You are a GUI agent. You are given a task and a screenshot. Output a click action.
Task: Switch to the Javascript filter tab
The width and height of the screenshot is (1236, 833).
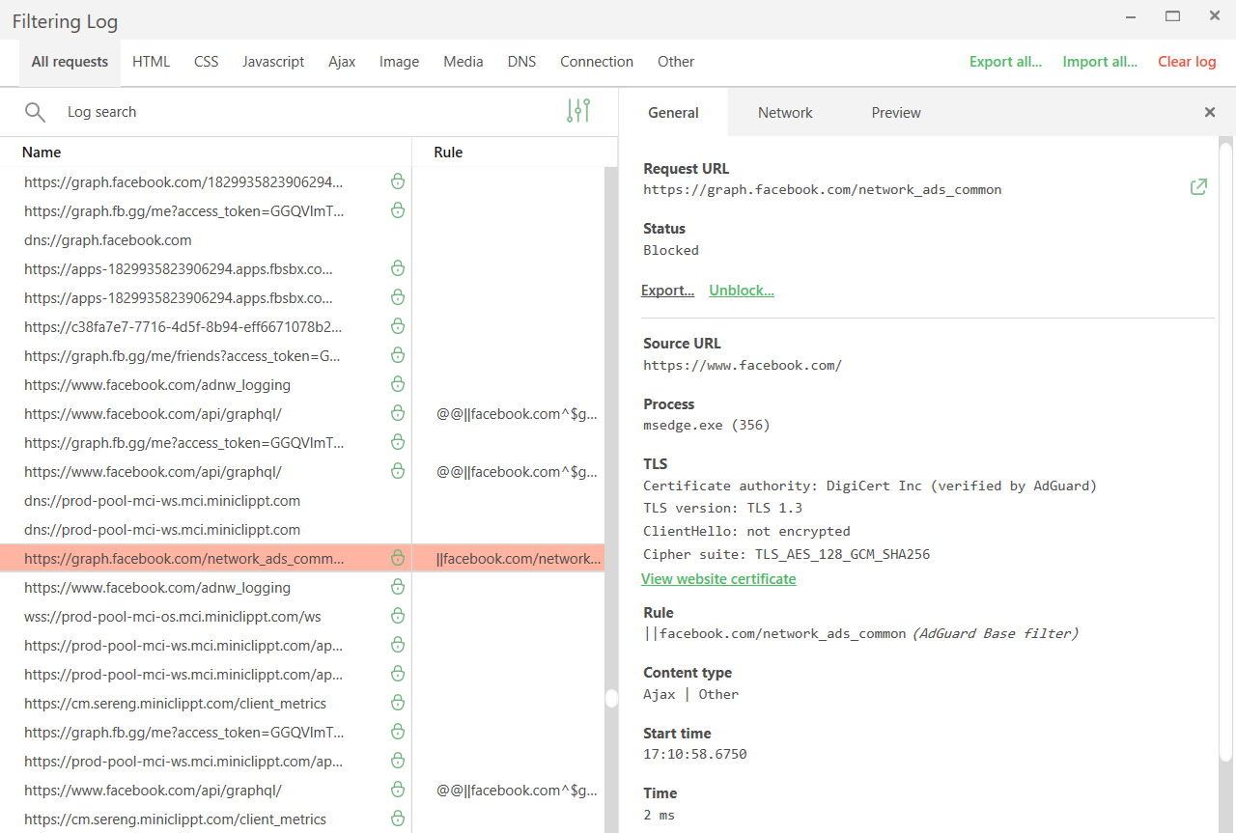pos(273,62)
